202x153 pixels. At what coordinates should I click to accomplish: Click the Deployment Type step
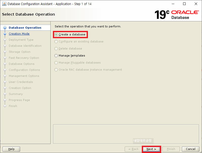pyautogui.click(x=21, y=40)
